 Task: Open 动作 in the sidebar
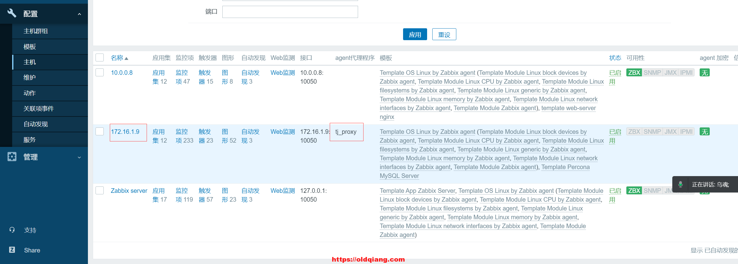tap(50, 93)
